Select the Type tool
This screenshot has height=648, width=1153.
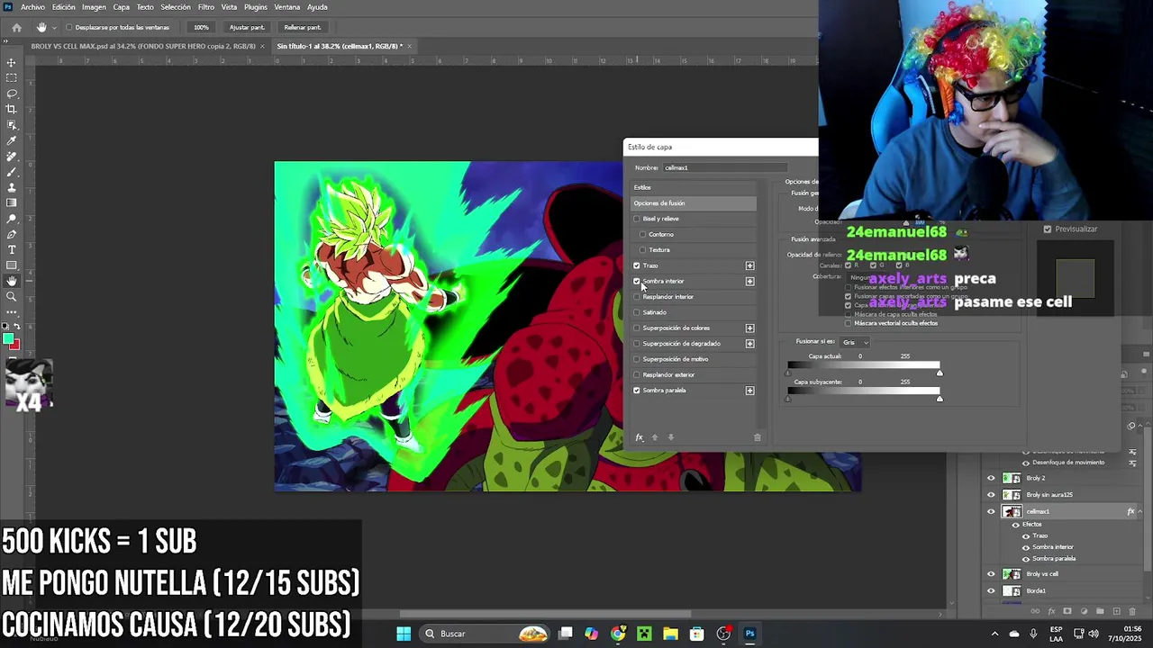[x=12, y=249]
